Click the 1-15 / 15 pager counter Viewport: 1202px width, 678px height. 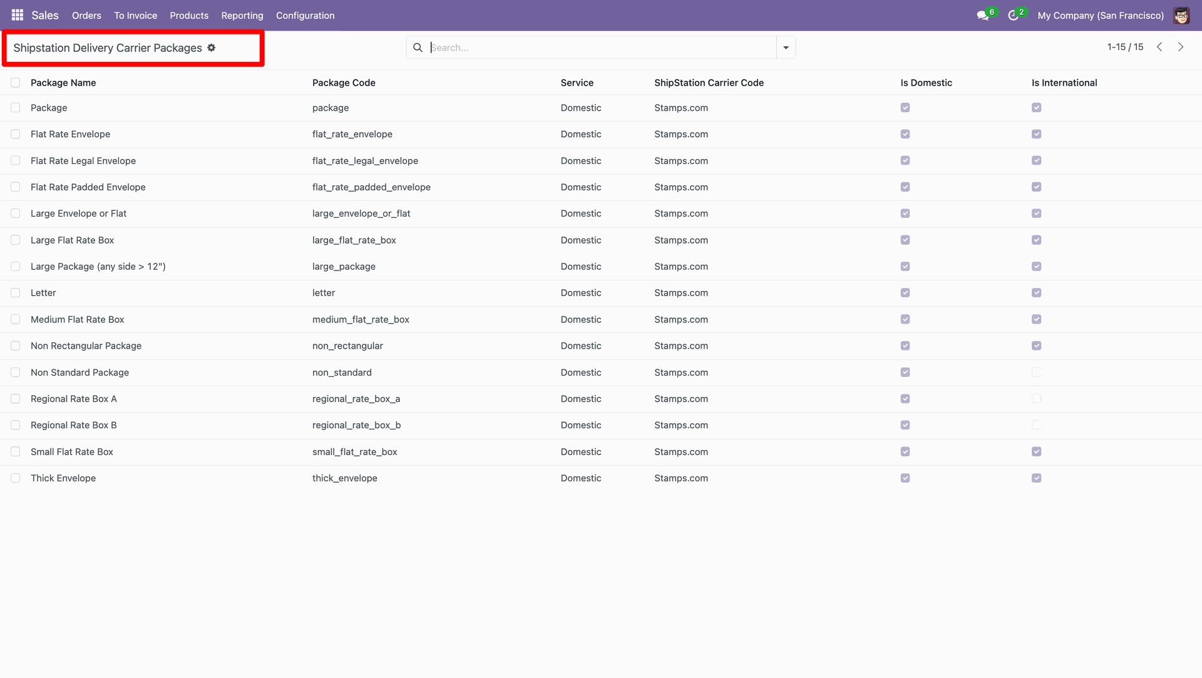click(x=1125, y=47)
